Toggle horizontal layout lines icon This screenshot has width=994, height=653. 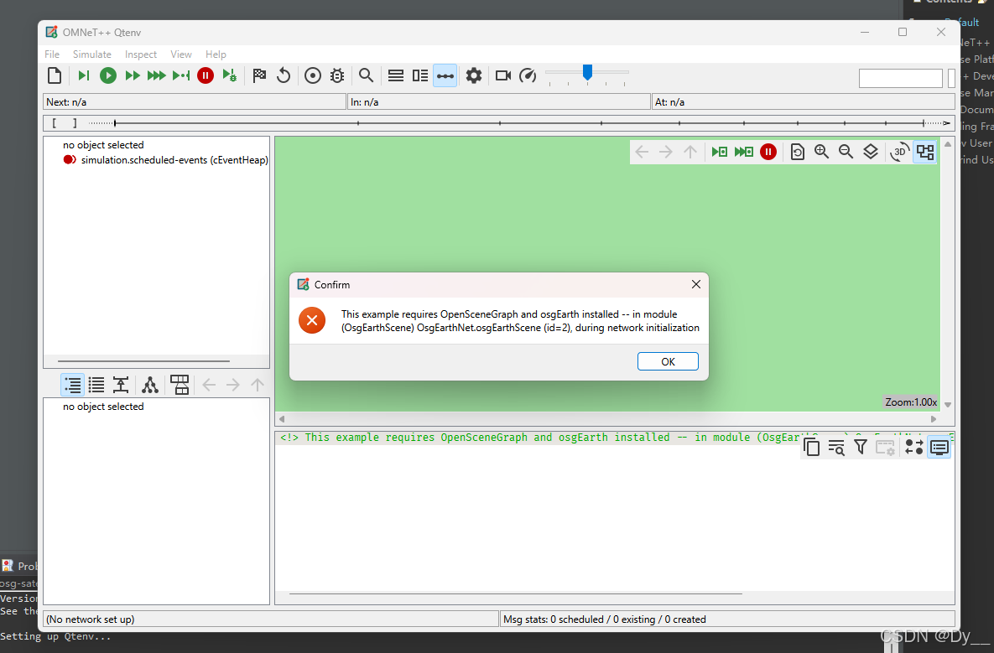(396, 75)
